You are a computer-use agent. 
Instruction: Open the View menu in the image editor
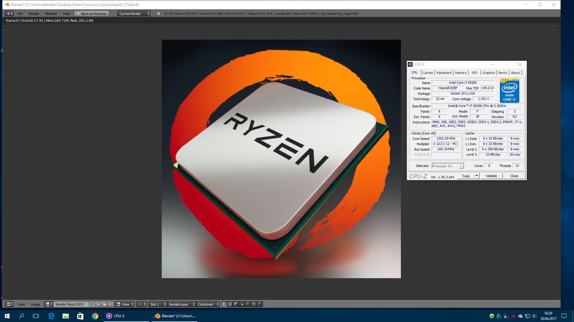pyautogui.click(x=21, y=304)
